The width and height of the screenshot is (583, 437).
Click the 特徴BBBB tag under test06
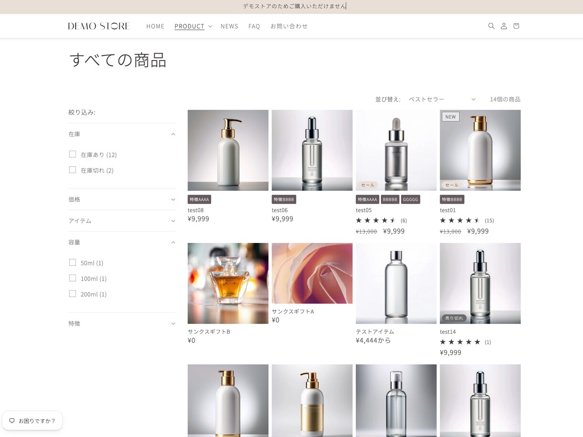tap(284, 199)
